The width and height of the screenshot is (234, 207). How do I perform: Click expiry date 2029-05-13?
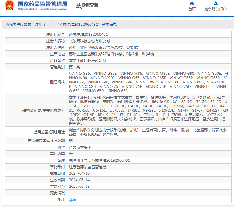tap(79, 187)
